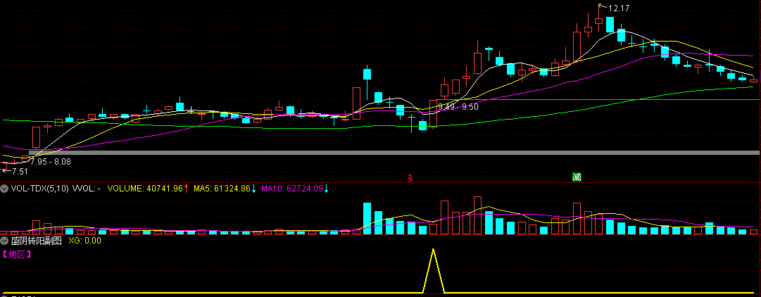Click the VOLUME: 40741.96 readout
This screenshot has width=761, height=297.
pos(145,189)
